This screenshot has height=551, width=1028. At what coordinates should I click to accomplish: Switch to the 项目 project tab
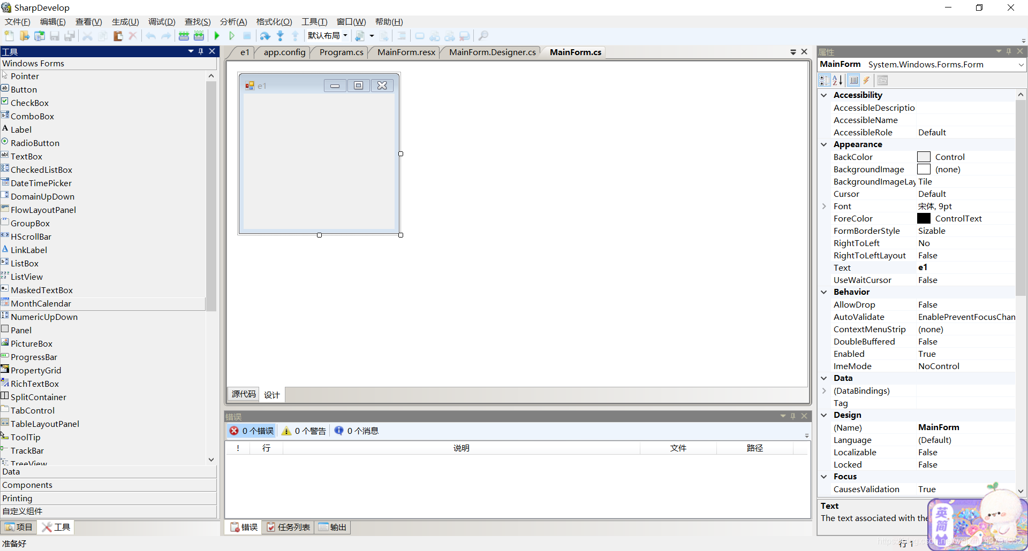tap(19, 527)
